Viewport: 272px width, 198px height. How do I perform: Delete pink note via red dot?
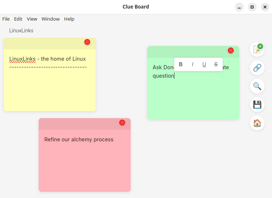(x=122, y=123)
